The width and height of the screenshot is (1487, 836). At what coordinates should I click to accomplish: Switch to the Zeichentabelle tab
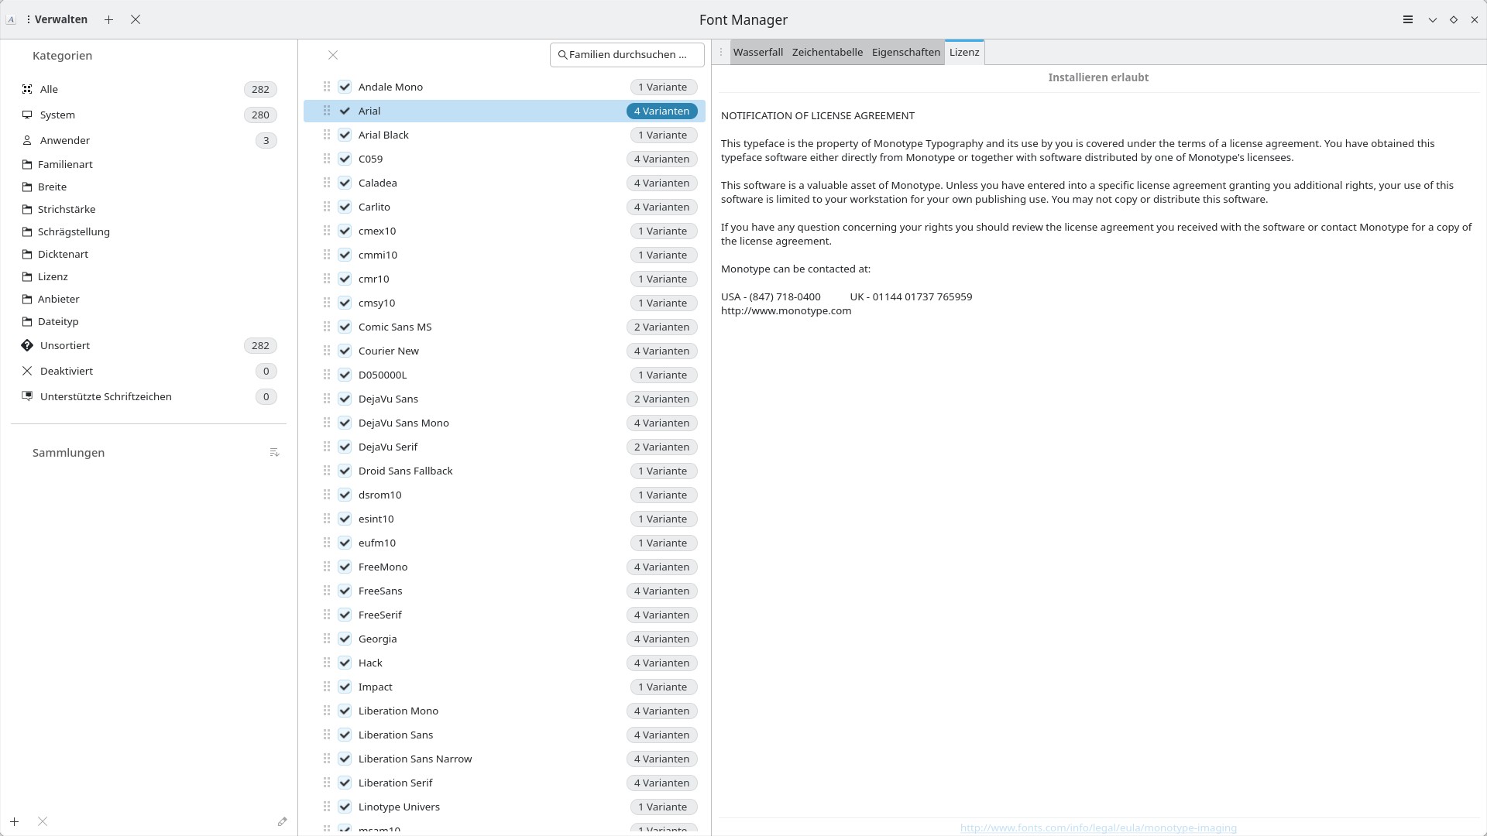[x=827, y=52]
